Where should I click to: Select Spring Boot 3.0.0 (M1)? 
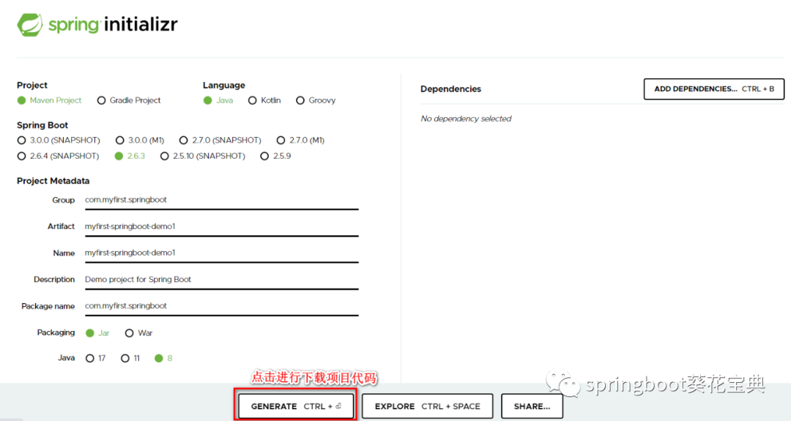[140, 140]
